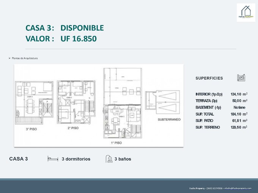Click the 'Plantas de Arquitectura' label
This screenshot has width=258, height=193.
25,58
